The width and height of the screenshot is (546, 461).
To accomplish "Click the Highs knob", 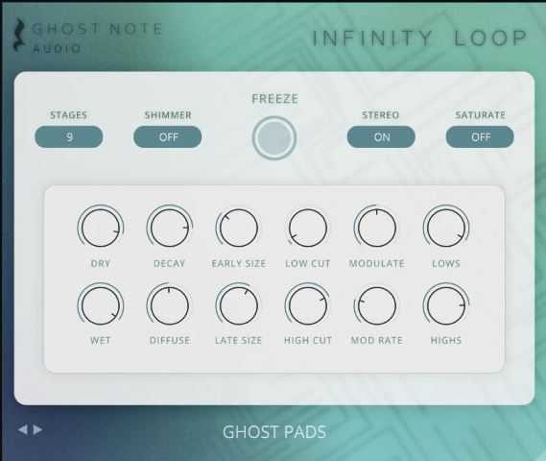I will tap(446, 306).
